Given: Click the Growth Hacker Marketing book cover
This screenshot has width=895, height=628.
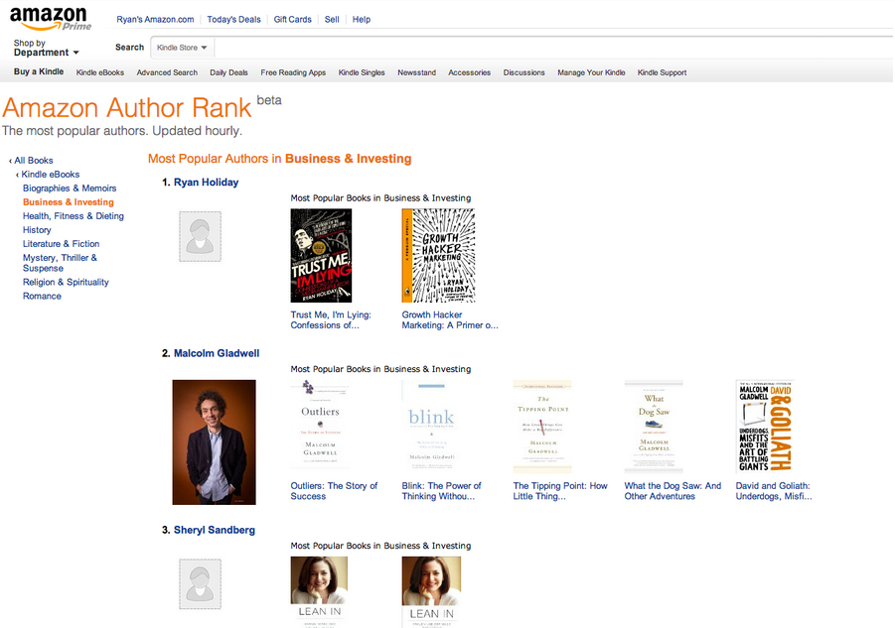Looking at the screenshot, I should pyautogui.click(x=438, y=255).
